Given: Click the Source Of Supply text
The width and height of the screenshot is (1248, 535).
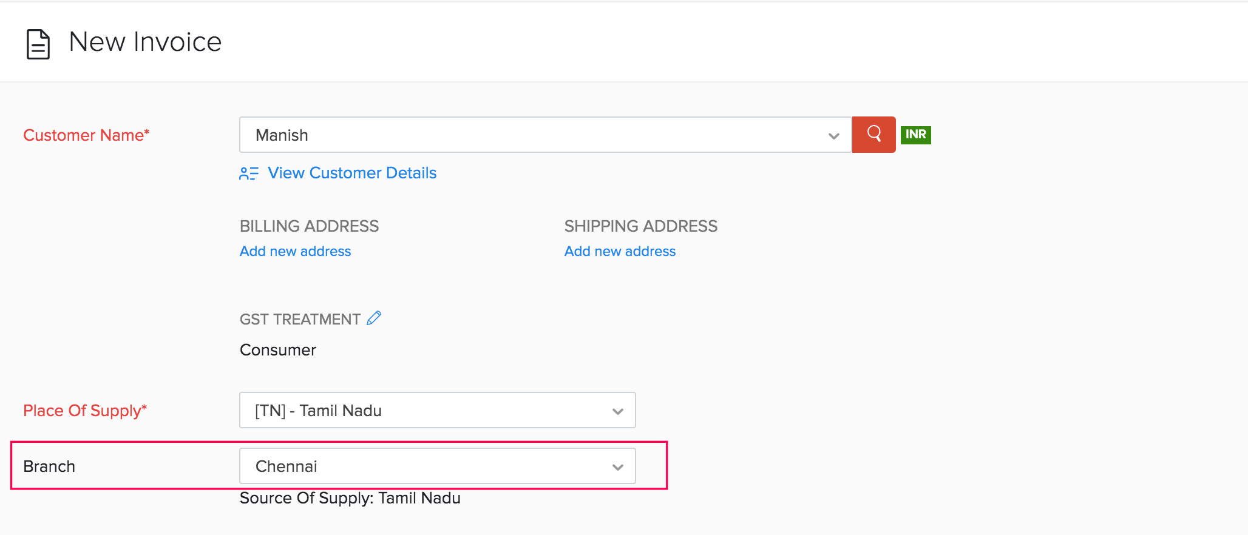Looking at the screenshot, I should tap(350, 498).
